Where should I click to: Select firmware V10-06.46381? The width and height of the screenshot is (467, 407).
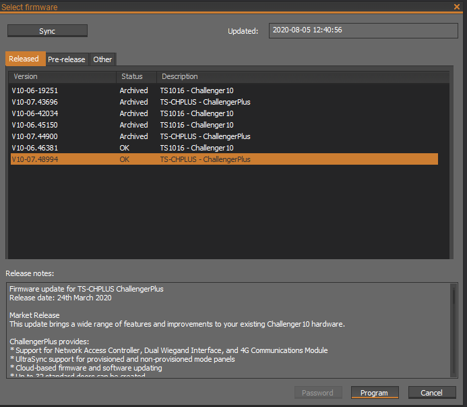[x=224, y=148]
